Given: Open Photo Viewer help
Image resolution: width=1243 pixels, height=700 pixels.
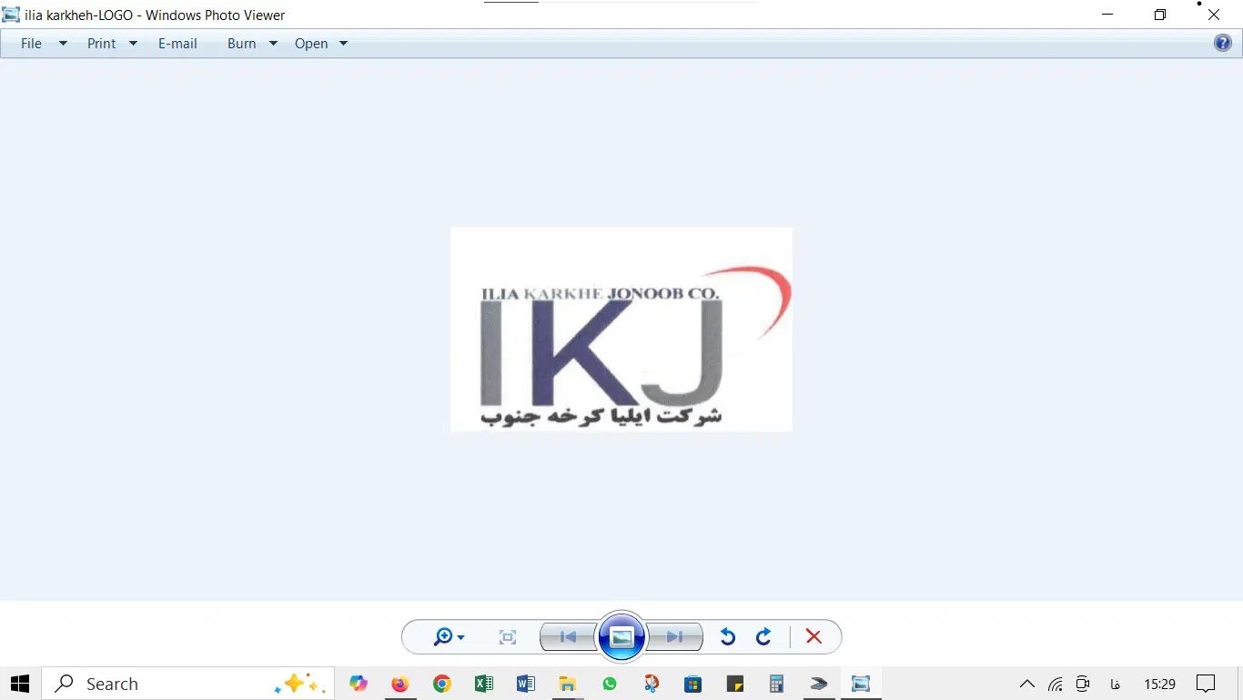Looking at the screenshot, I should point(1223,43).
